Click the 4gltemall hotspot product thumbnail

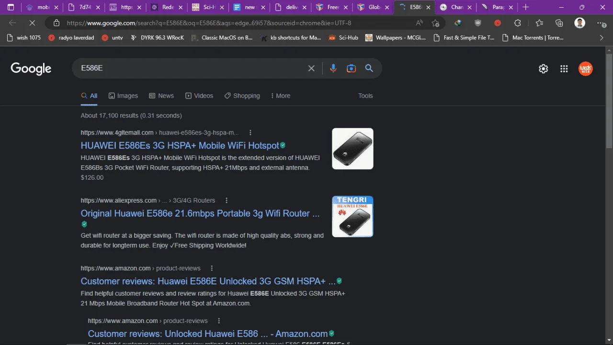click(x=352, y=149)
